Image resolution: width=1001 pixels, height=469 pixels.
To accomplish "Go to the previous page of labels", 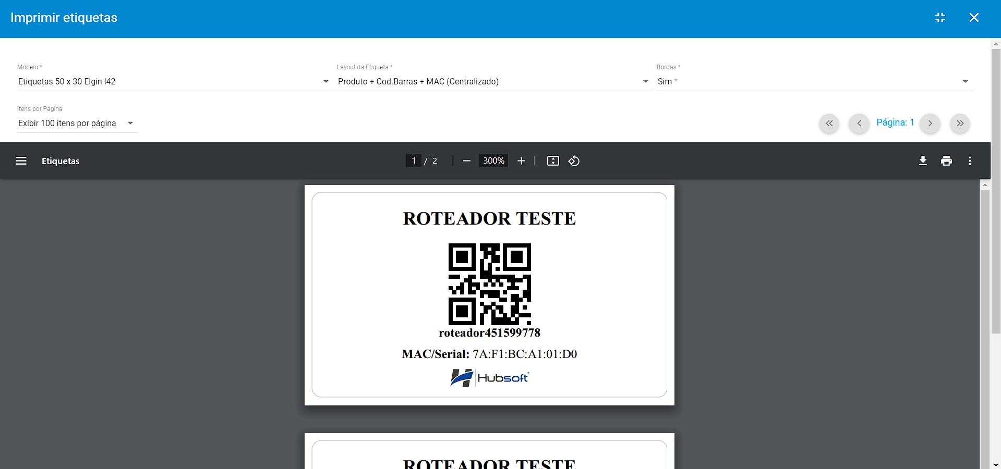I will click(859, 124).
